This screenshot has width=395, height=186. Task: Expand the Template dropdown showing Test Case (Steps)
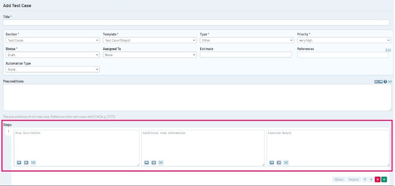150,41
